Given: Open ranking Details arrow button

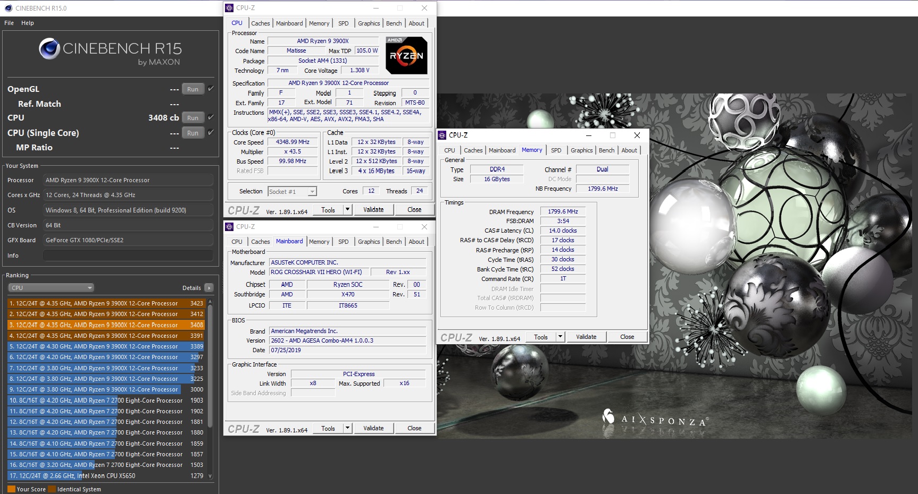Looking at the screenshot, I should pyautogui.click(x=208, y=288).
